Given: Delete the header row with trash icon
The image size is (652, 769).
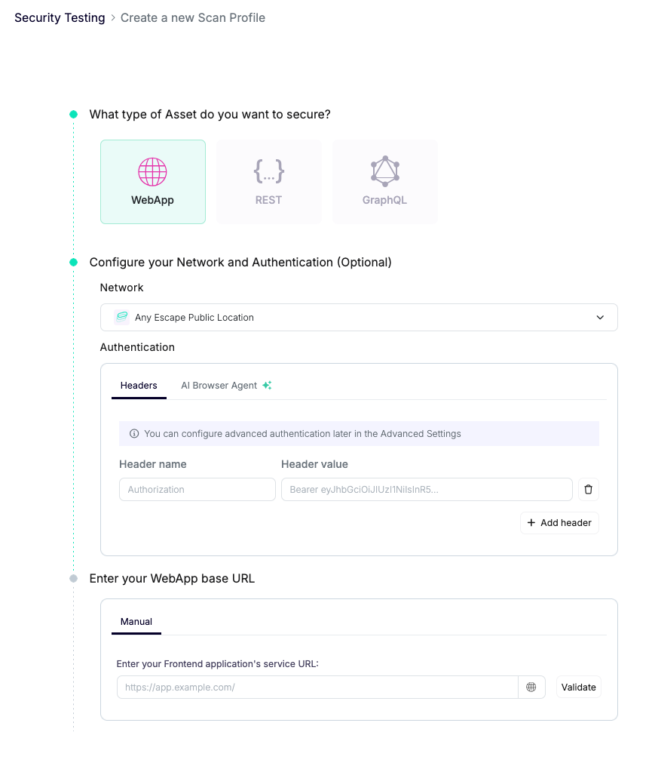Looking at the screenshot, I should pyautogui.click(x=589, y=490).
